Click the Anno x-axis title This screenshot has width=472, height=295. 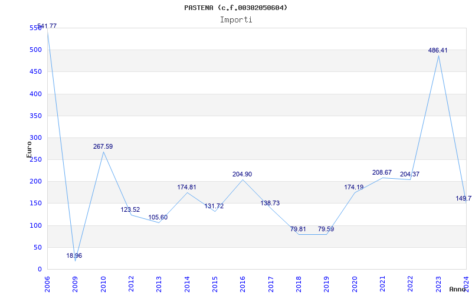pyautogui.click(x=457, y=290)
